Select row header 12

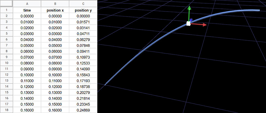(x=6, y=75)
